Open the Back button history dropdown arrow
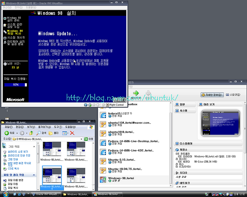 click(x=17, y=133)
